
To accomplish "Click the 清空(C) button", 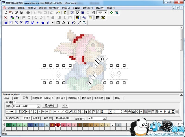I will click(47, 118).
